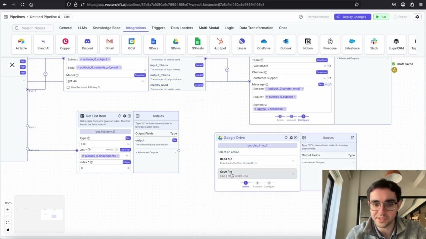
Task: Click the Deploy Changes button
Action: pyautogui.click(x=352, y=17)
